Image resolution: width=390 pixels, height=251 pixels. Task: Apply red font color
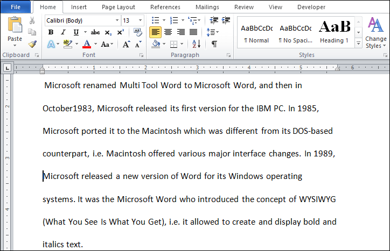point(87,44)
